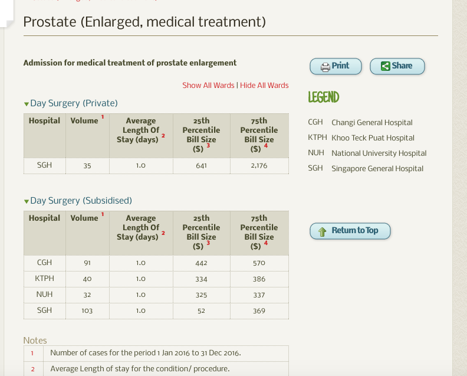Click footnote 2 beside Length of Stay, Subsidised table
The image size is (467, 376).
[x=163, y=233]
